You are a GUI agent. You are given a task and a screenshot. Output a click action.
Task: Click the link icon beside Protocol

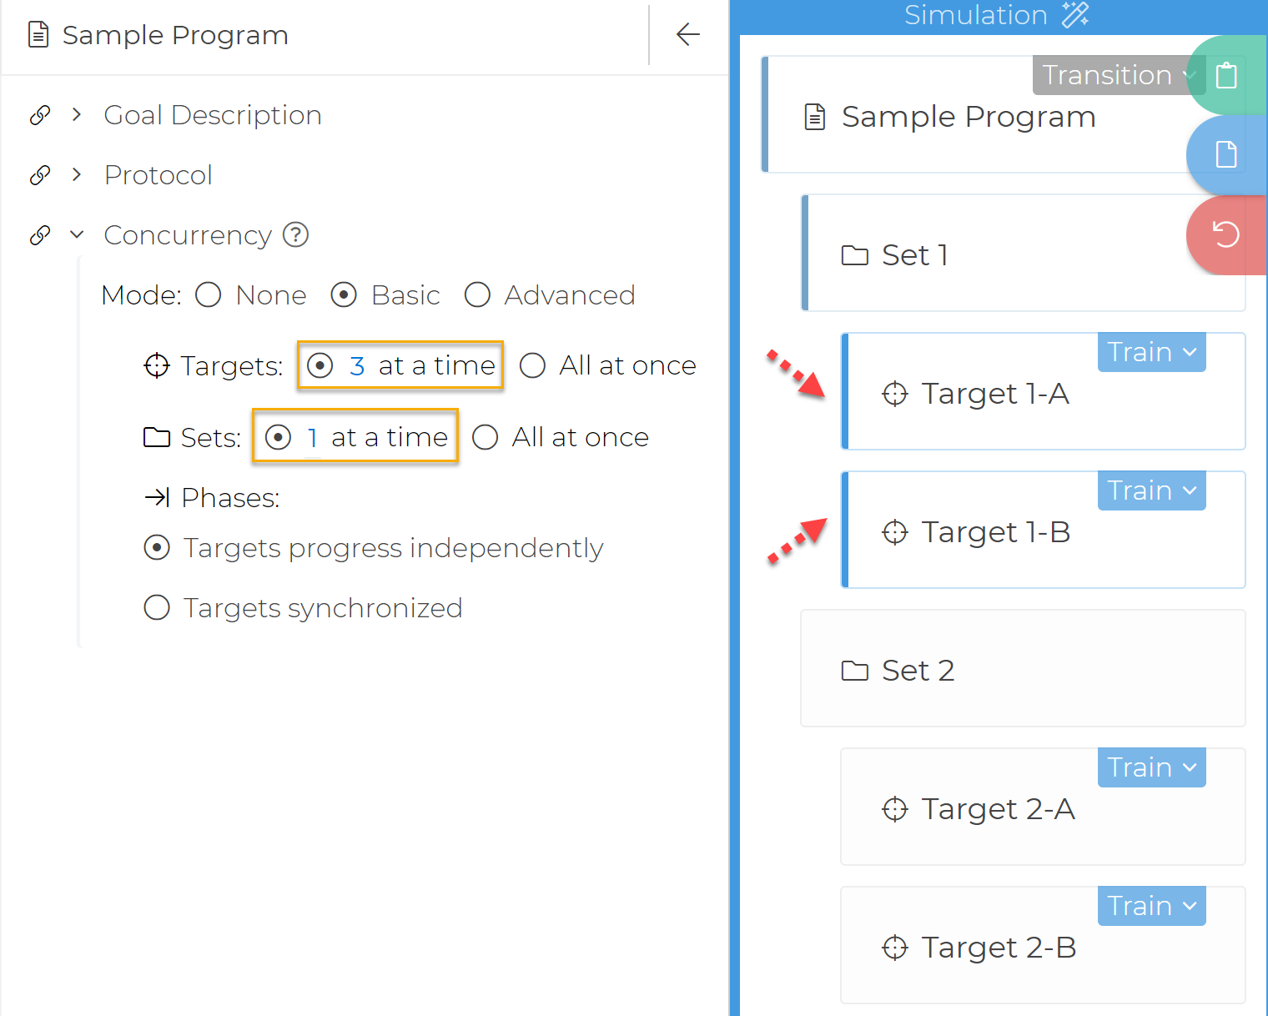[x=40, y=175]
